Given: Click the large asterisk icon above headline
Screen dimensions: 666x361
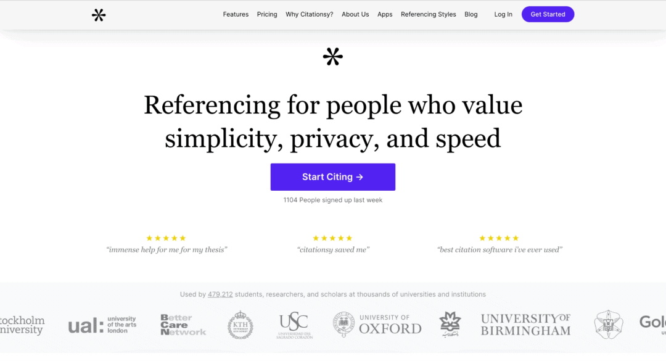Looking at the screenshot, I should pyautogui.click(x=332, y=57).
